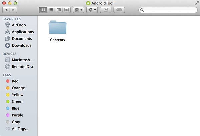Click the Applications sidebar icon
The image size is (200, 136).
(8, 32)
